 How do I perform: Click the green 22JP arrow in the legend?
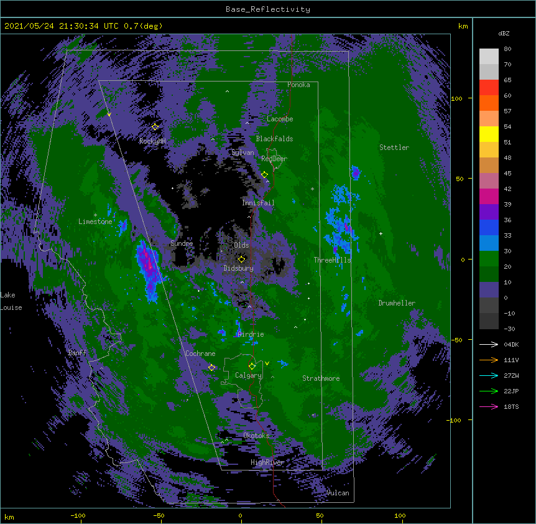tap(489, 391)
